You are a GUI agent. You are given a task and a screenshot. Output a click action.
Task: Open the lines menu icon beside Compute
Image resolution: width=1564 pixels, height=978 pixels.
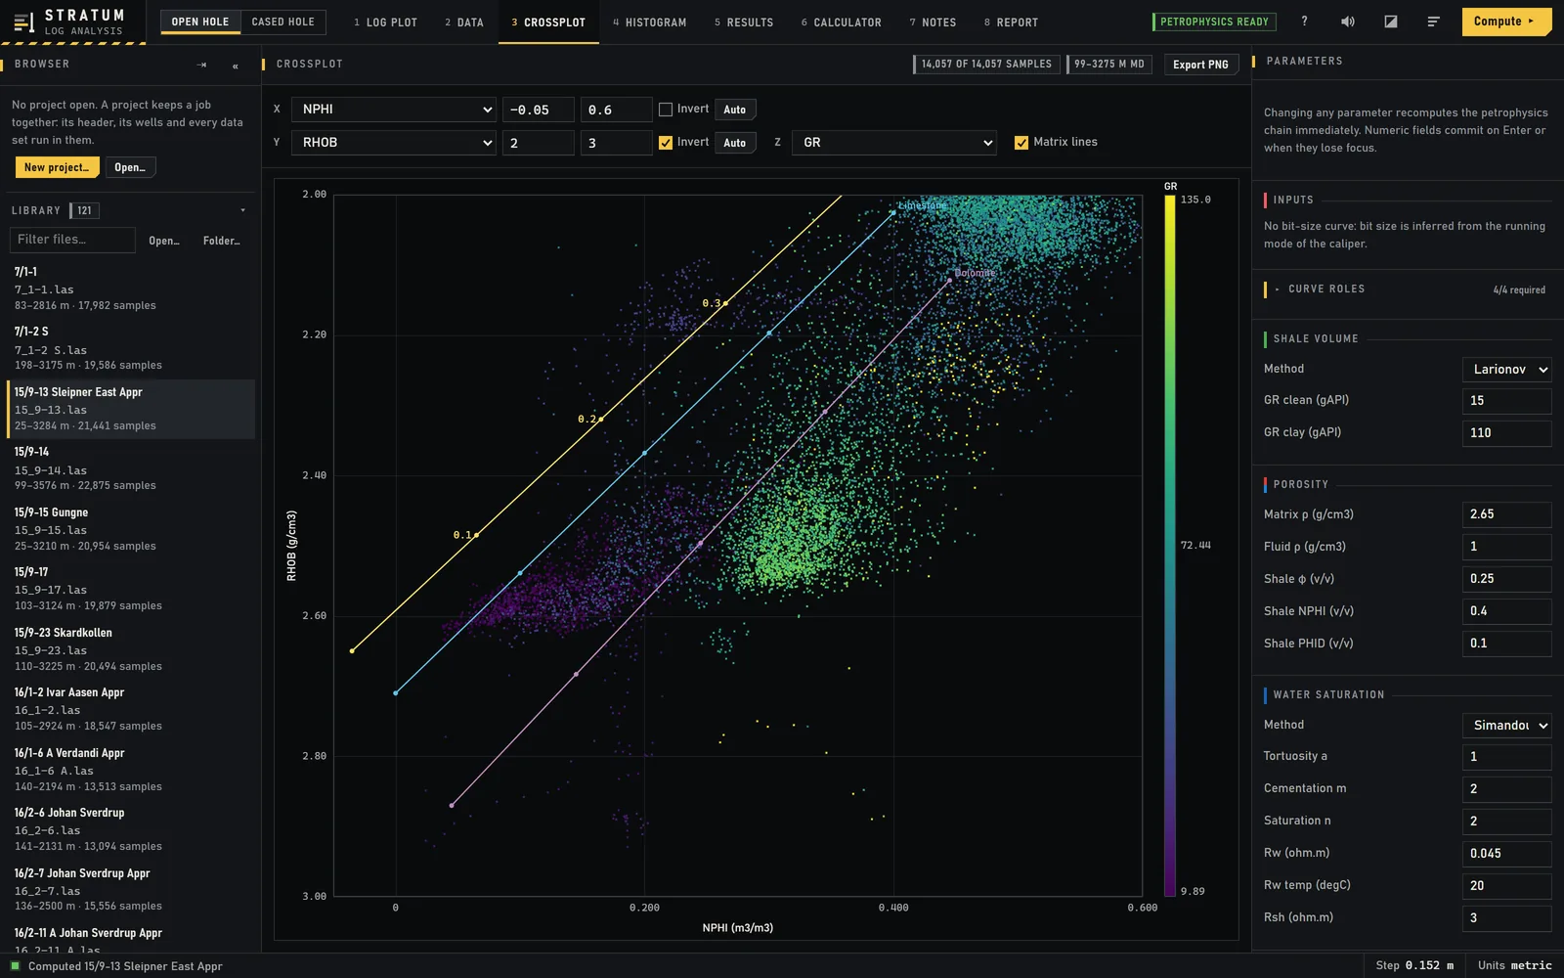click(x=1433, y=22)
